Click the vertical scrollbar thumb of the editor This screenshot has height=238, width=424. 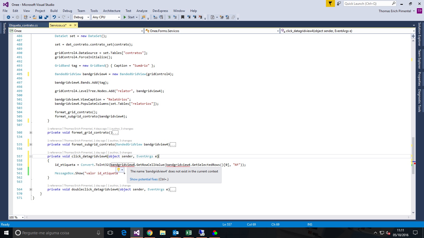[413, 155]
